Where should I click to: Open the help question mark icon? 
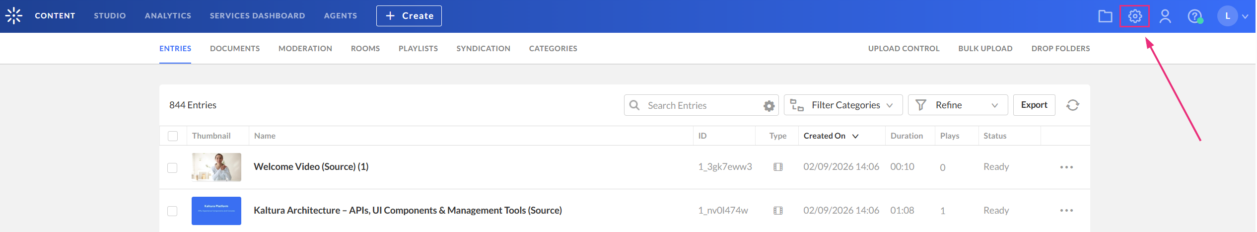[1194, 16]
